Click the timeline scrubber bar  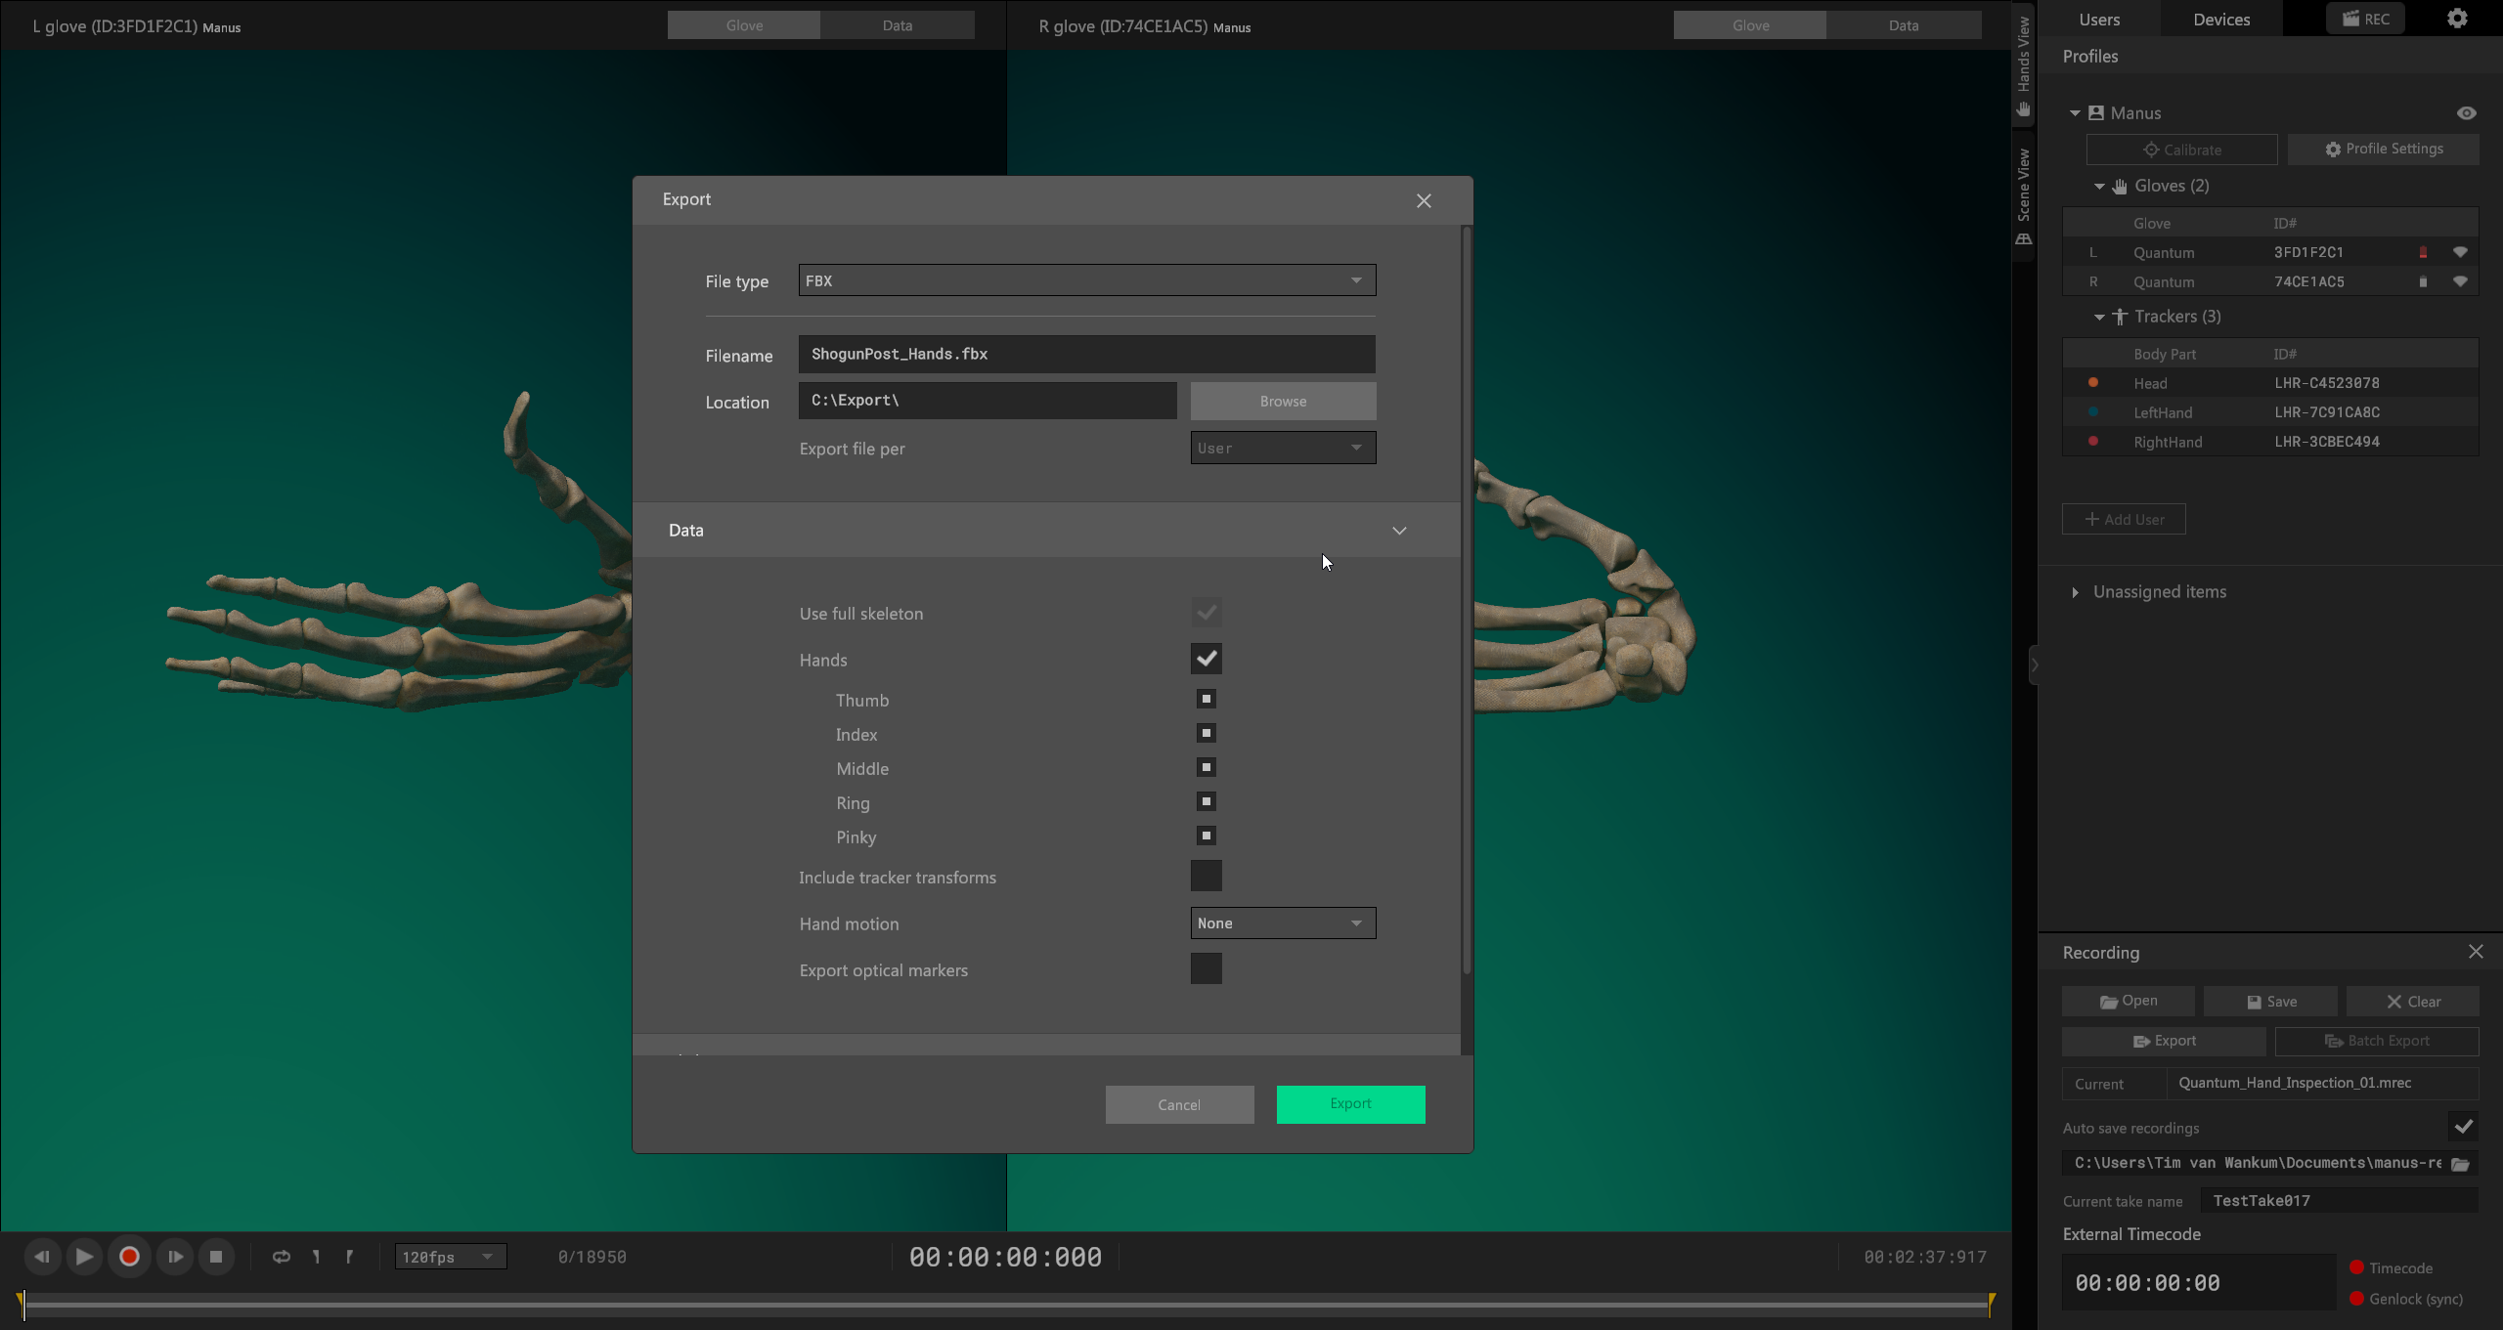coord(1005,1304)
